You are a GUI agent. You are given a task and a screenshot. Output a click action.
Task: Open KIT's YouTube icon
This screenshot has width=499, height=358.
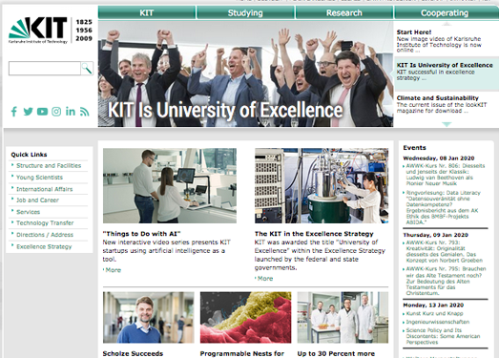(x=42, y=112)
